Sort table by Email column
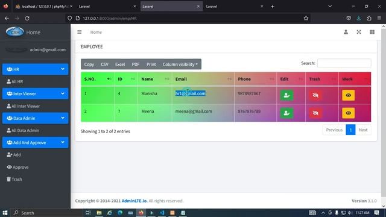This screenshot has width=386, height=217. coord(203,79)
